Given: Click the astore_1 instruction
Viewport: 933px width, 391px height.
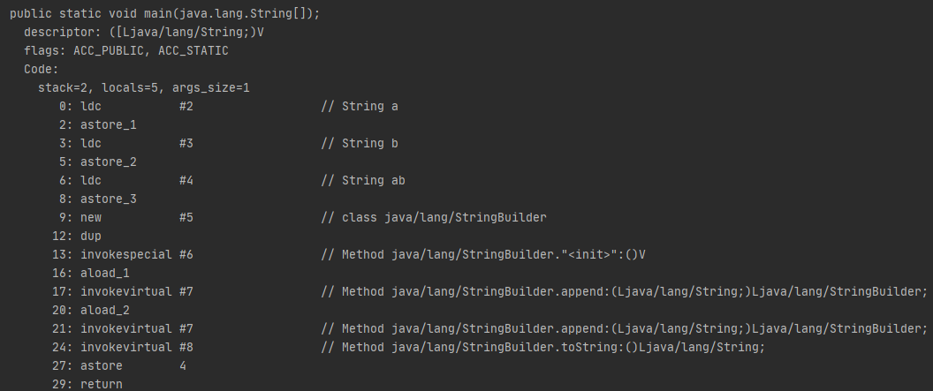Looking at the screenshot, I should click(x=108, y=124).
